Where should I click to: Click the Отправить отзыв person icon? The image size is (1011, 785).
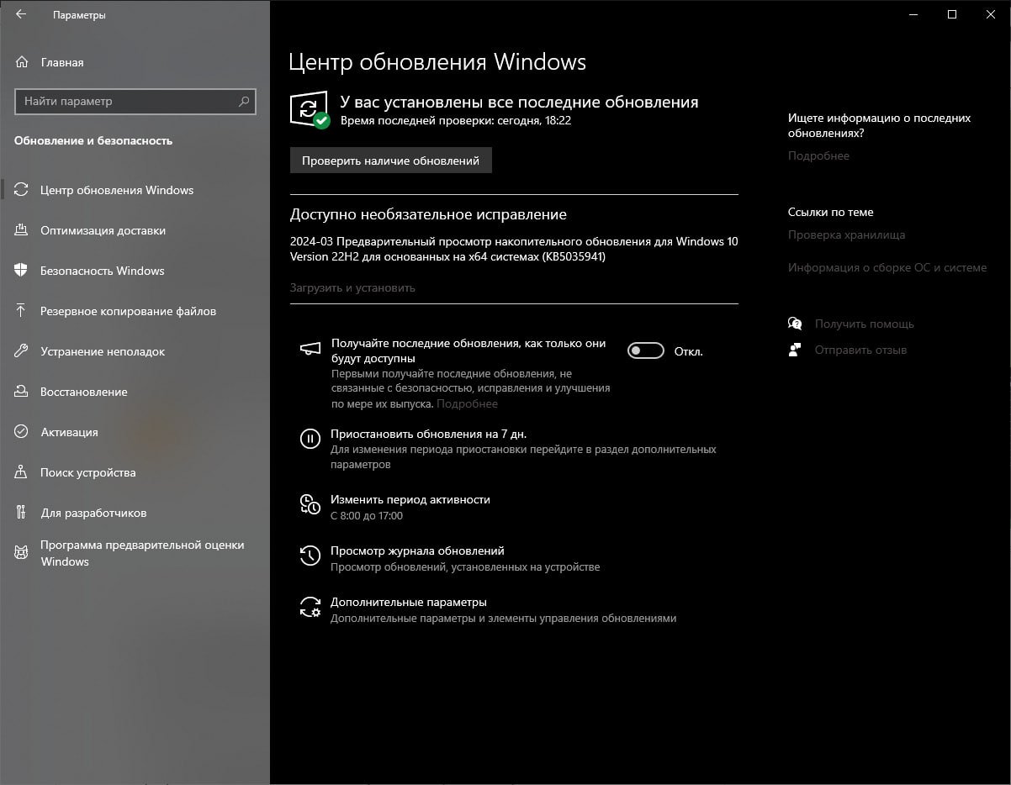pyautogui.click(x=795, y=350)
